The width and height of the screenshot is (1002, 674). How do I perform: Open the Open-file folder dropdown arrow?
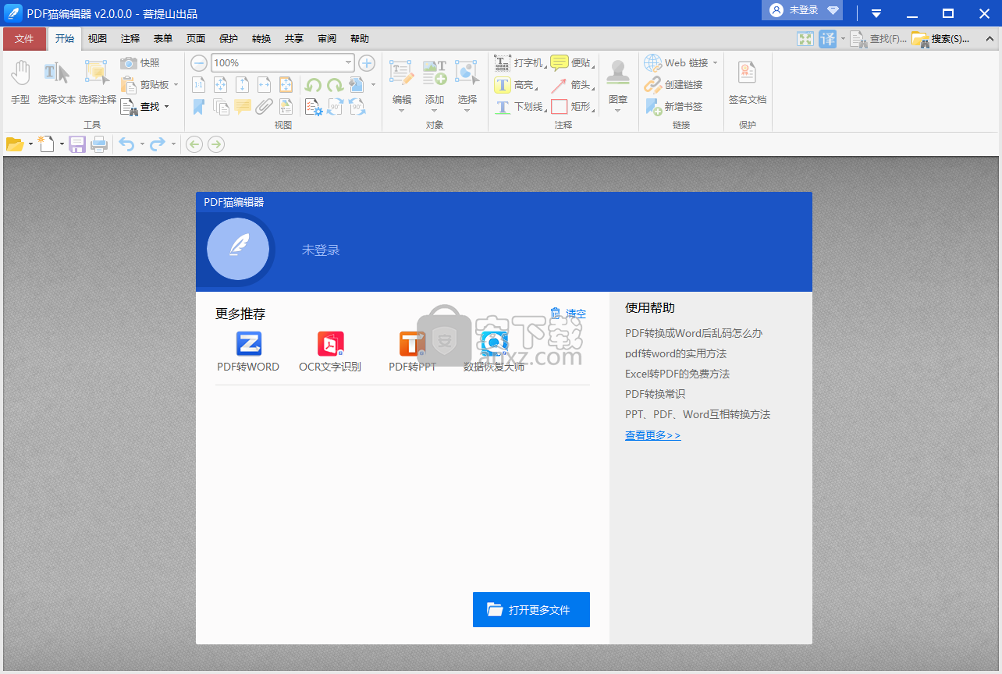pyautogui.click(x=30, y=144)
